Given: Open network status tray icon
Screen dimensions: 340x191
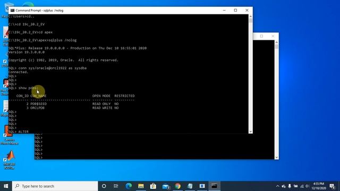Looking at the screenshot, I should pos(302,186).
